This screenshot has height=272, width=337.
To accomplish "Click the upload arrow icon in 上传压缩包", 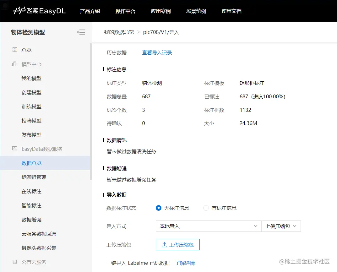I will (x=165, y=245).
